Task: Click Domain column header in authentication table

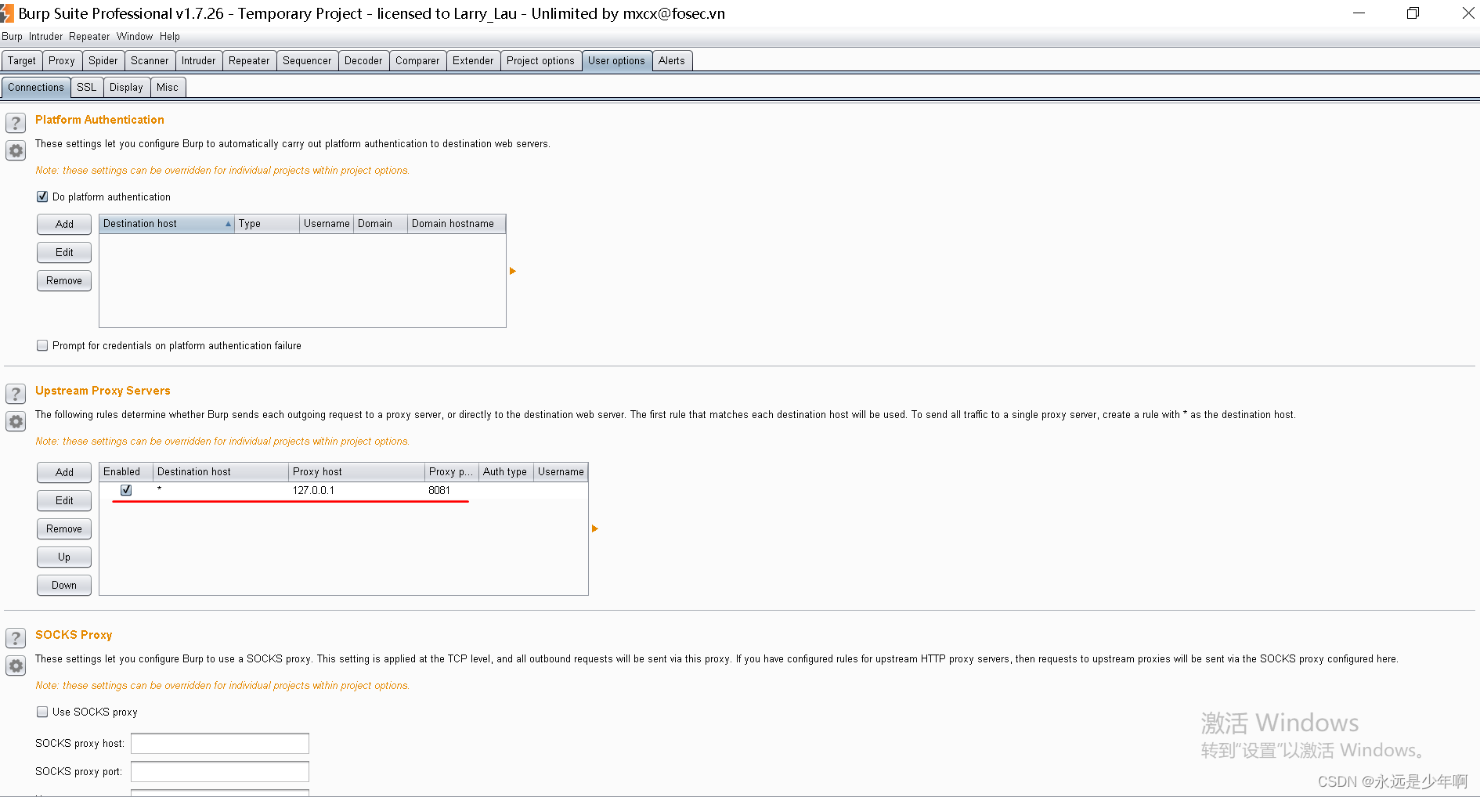Action: pos(381,224)
